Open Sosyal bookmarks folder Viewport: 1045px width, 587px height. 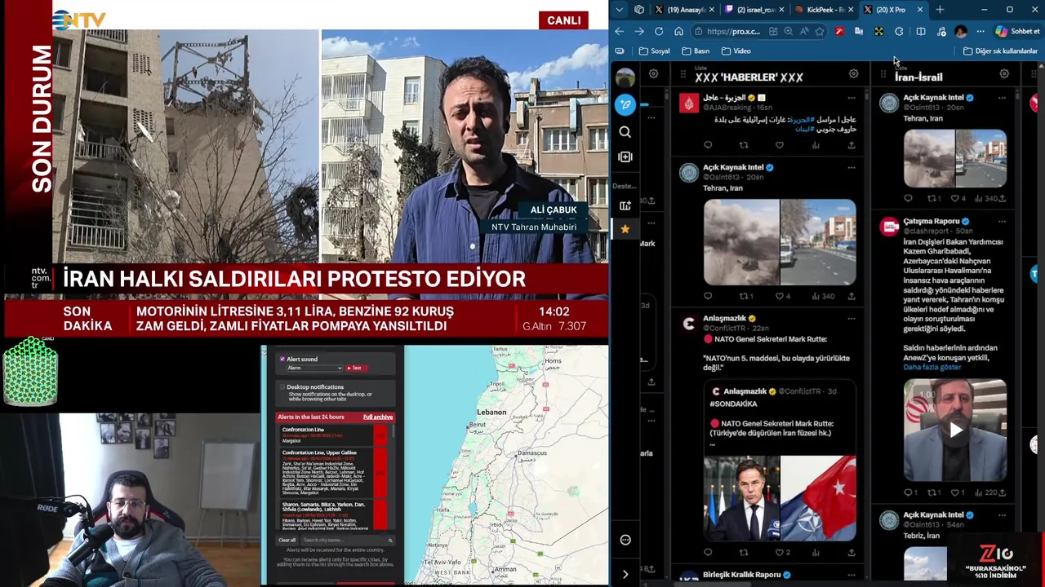(655, 51)
